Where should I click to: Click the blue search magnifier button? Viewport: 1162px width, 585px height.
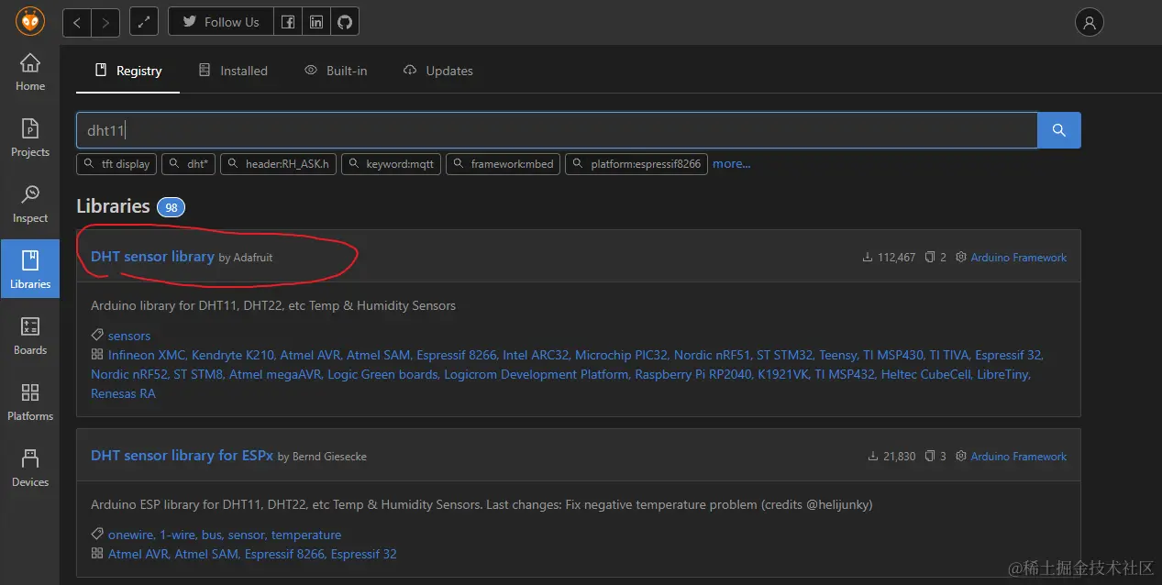click(x=1059, y=130)
